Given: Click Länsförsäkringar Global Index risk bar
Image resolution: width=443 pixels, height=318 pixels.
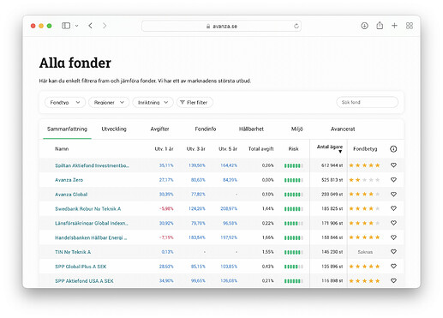Looking at the screenshot, I should pyautogui.click(x=294, y=224).
